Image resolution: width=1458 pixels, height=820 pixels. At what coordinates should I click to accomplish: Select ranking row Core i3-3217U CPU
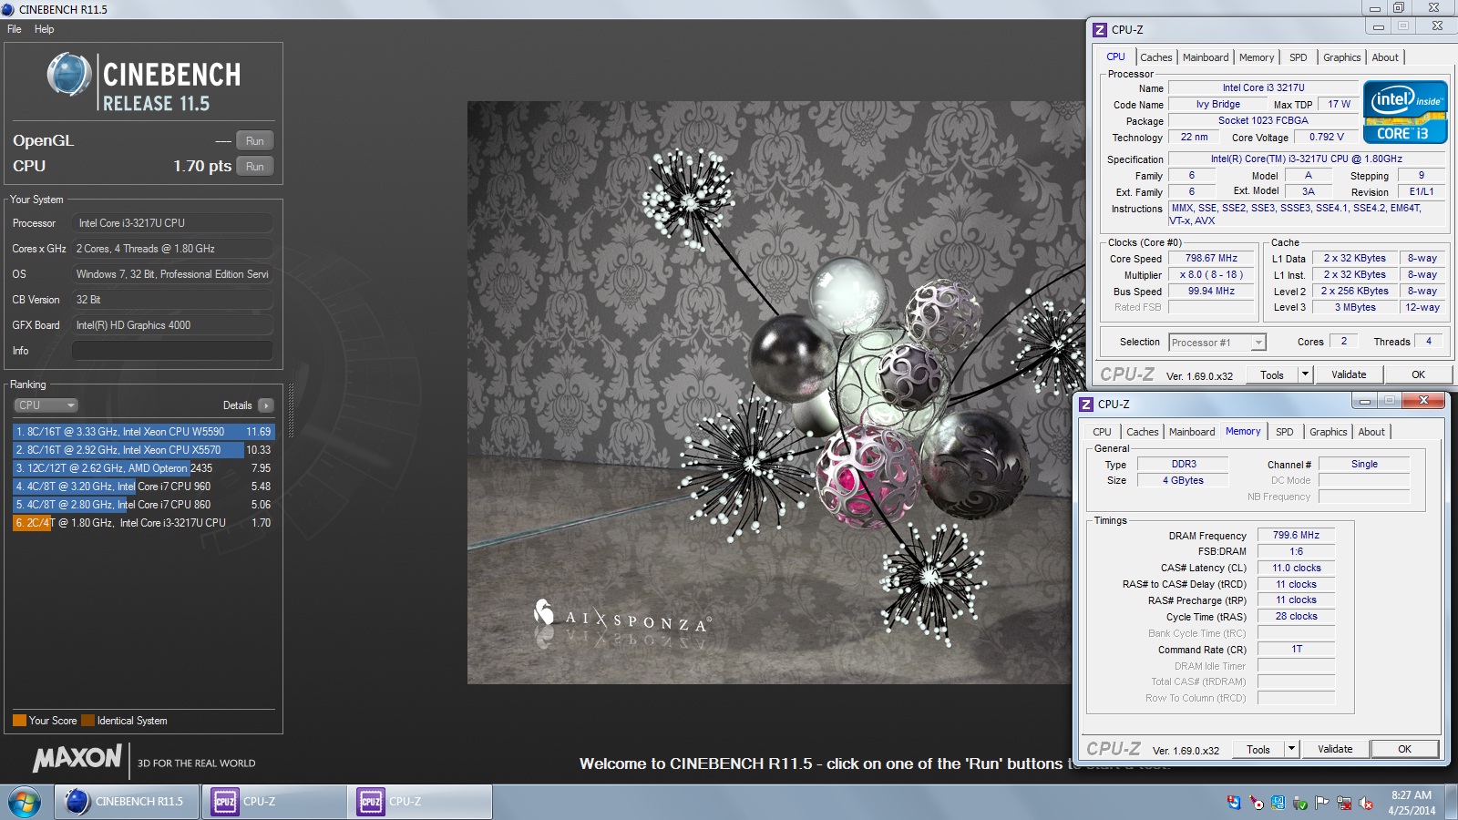coord(144,523)
